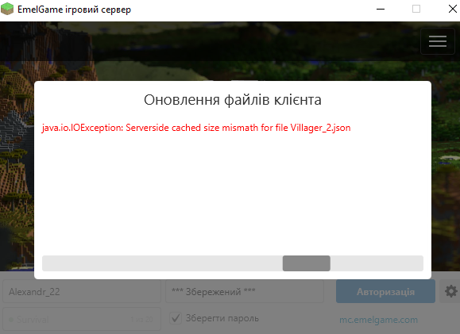Open the hamburger menu in top-right corner

click(x=438, y=41)
